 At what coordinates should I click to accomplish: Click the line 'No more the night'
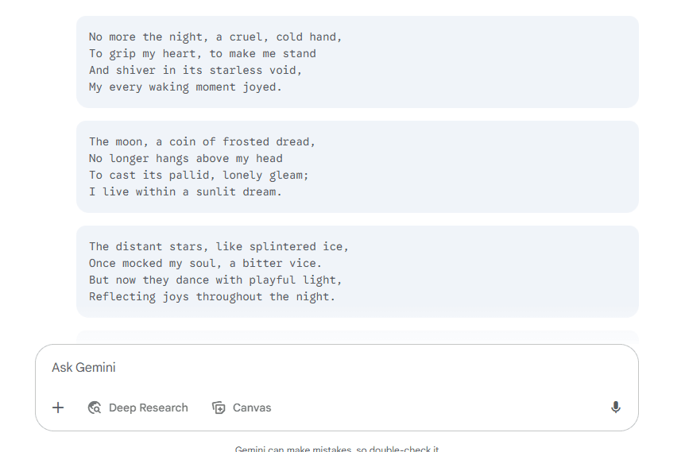coord(215,37)
